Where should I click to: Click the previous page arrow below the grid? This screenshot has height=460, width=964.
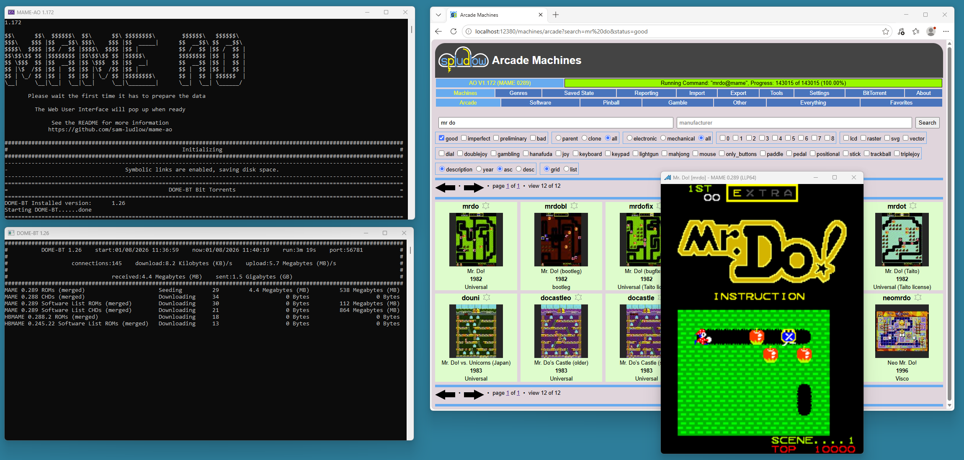pyautogui.click(x=446, y=394)
